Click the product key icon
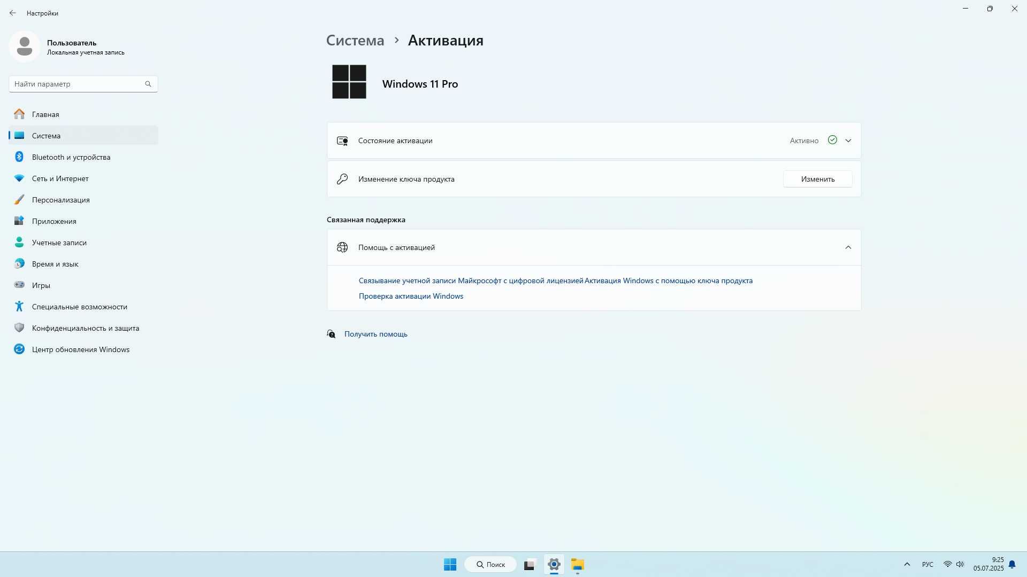 342,179
